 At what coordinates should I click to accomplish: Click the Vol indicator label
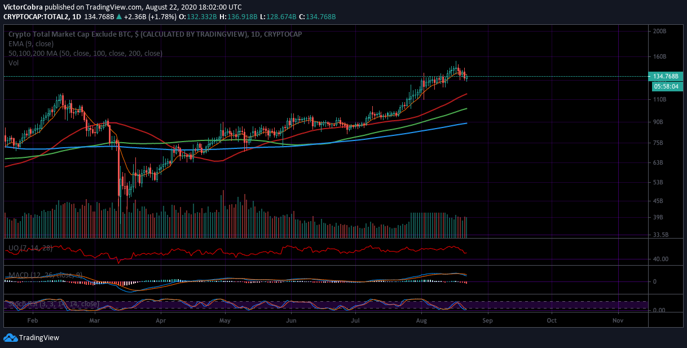click(x=13, y=63)
